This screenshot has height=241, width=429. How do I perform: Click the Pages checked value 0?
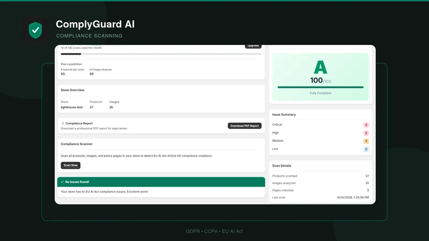point(368,190)
